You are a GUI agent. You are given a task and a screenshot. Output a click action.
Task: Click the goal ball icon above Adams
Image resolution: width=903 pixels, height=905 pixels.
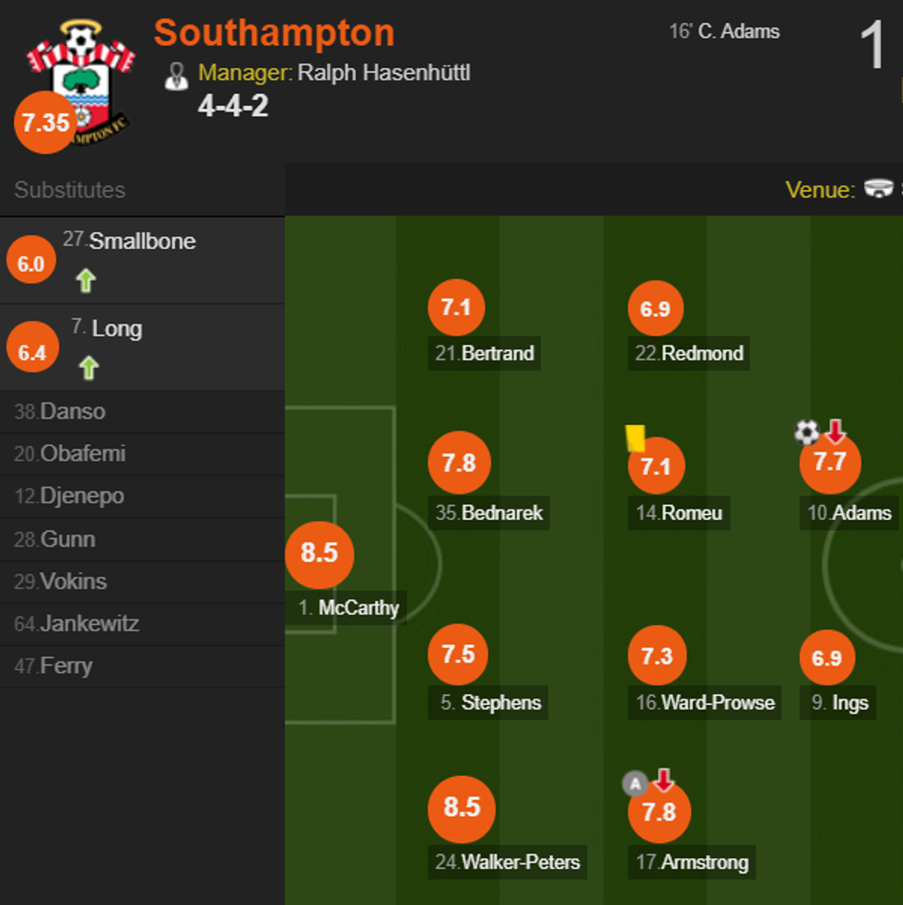tap(806, 431)
